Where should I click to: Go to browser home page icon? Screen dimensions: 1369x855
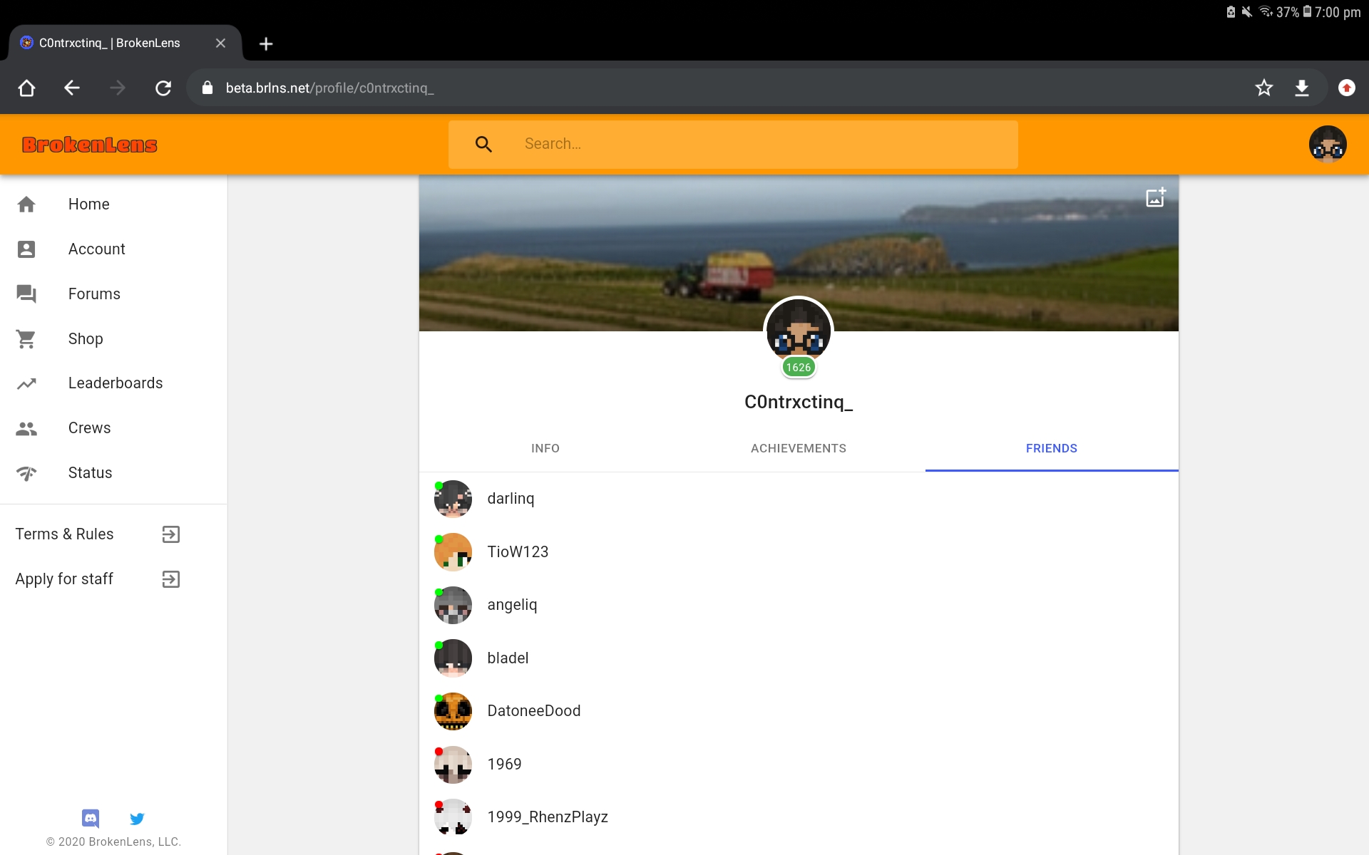(x=26, y=88)
